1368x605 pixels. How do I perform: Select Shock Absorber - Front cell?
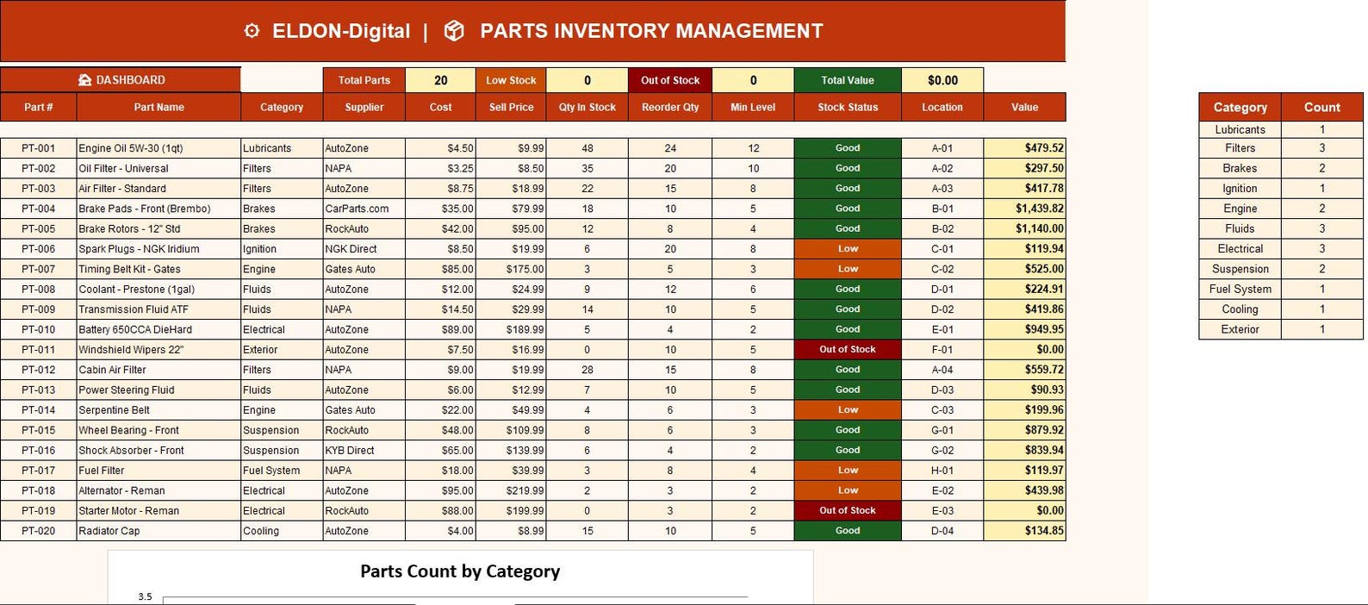(159, 450)
